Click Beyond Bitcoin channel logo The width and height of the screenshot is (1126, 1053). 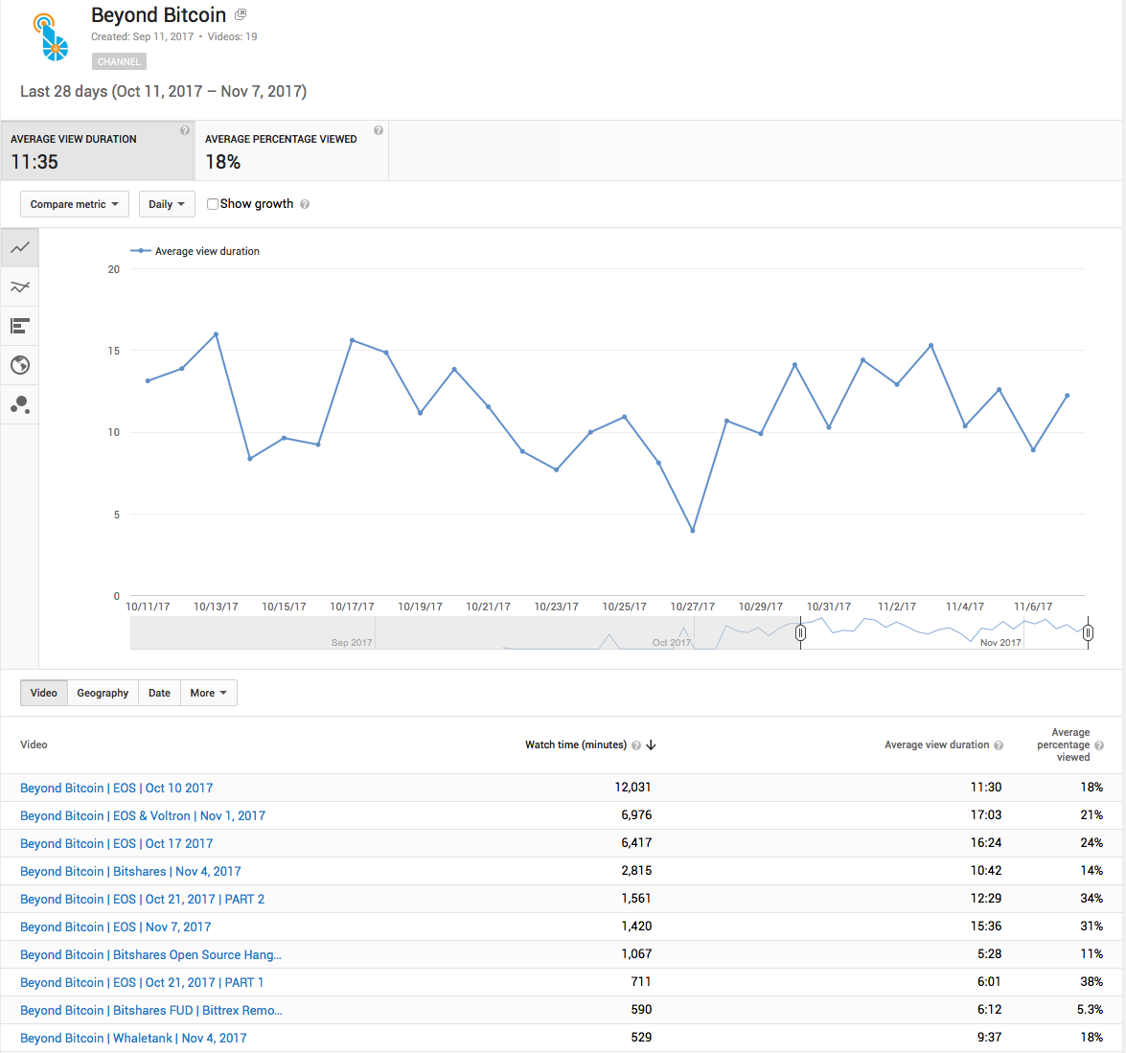50,37
